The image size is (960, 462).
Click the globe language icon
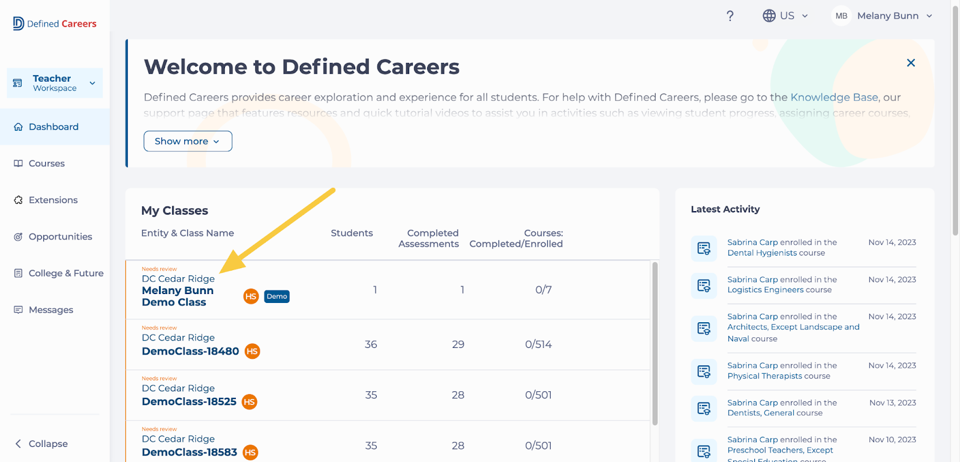pyautogui.click(x=769, y=16)
